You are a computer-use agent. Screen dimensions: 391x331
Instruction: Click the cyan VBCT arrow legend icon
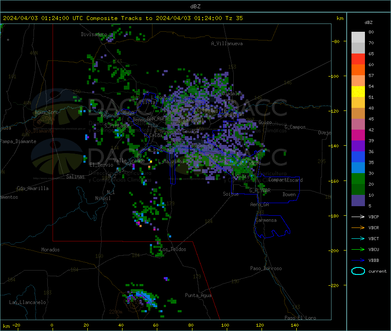[x=358, y=238]
